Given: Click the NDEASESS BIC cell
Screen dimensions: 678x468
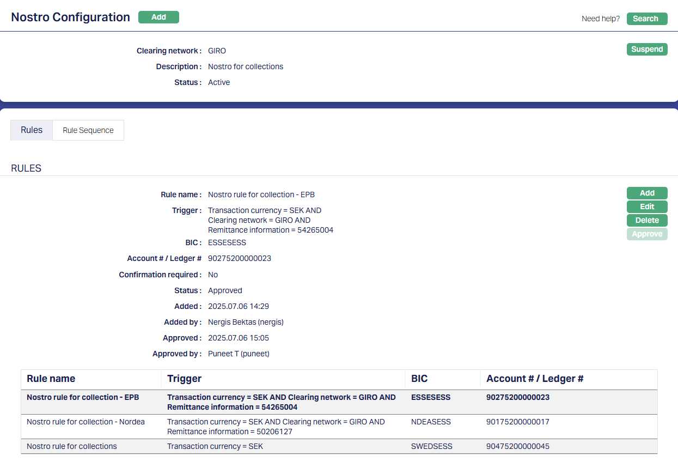Looking at the screenshot, I should coord(431,422).
